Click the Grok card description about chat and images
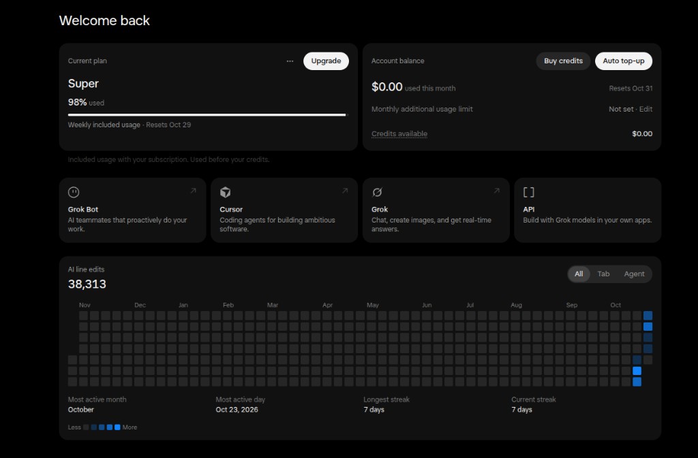 coord(431,225)
